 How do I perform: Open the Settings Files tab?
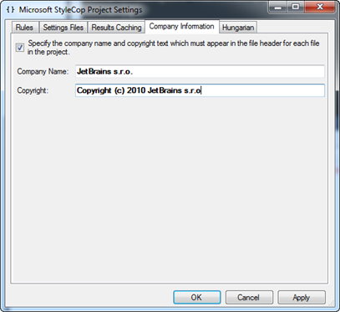click(63, 28)
